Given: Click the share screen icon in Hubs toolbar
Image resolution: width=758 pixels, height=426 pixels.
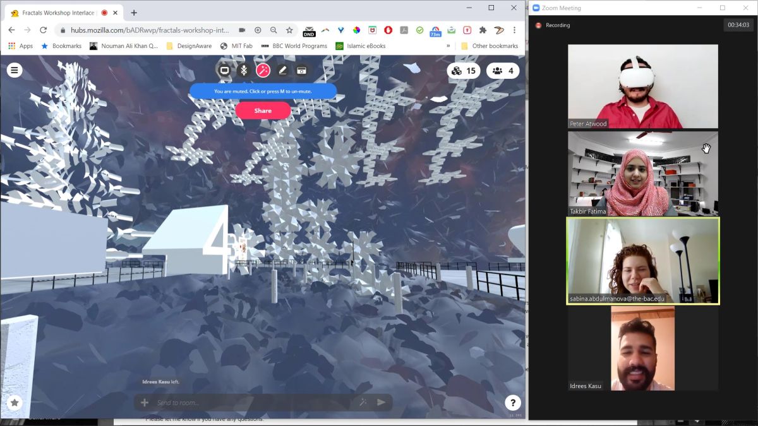Looking at the screenshot, I should [x=224, y=71].
